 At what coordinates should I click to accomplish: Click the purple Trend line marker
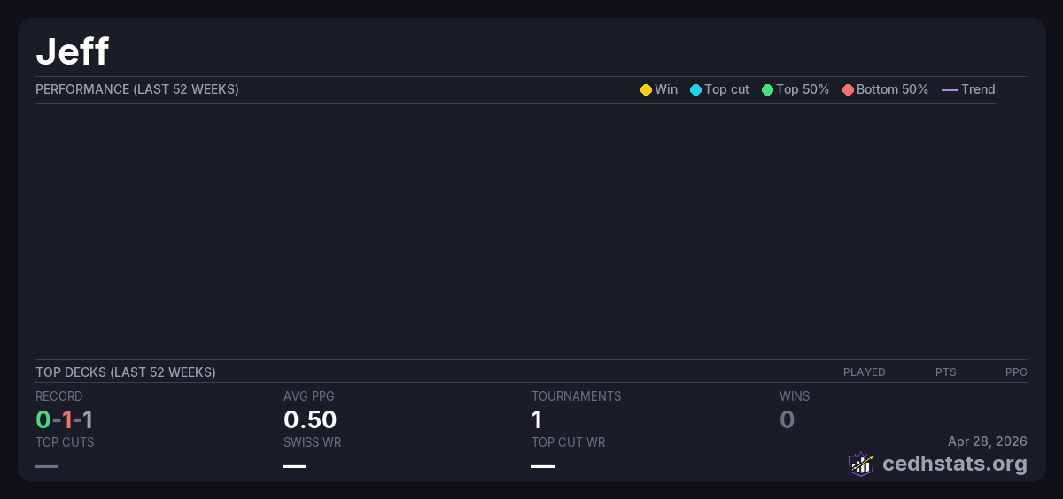pyautogui.click(x=950, y=90)
